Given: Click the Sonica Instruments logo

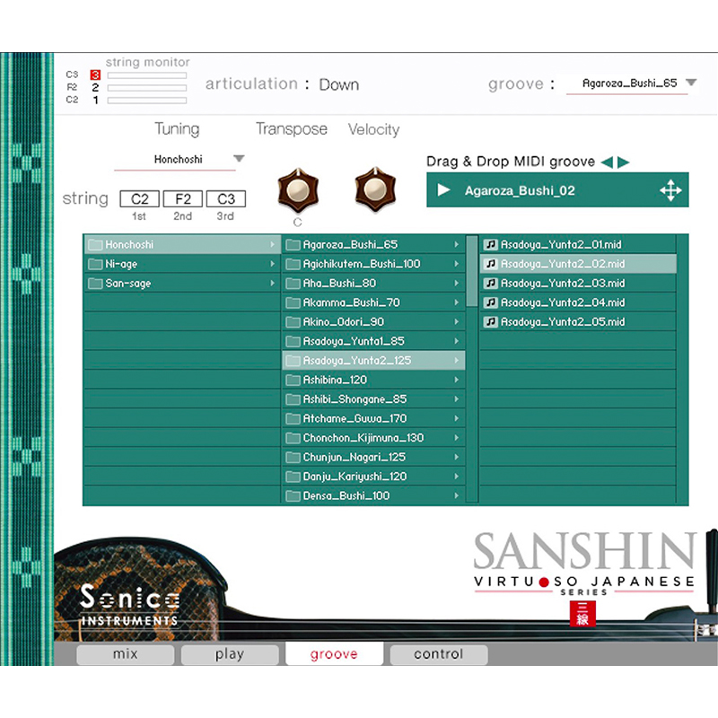Looking at the screenshot, I should point(129,604).
